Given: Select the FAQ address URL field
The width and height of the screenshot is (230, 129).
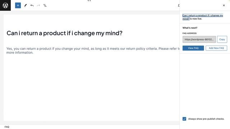Looking at the screenshot, I should tap(199, 39).
